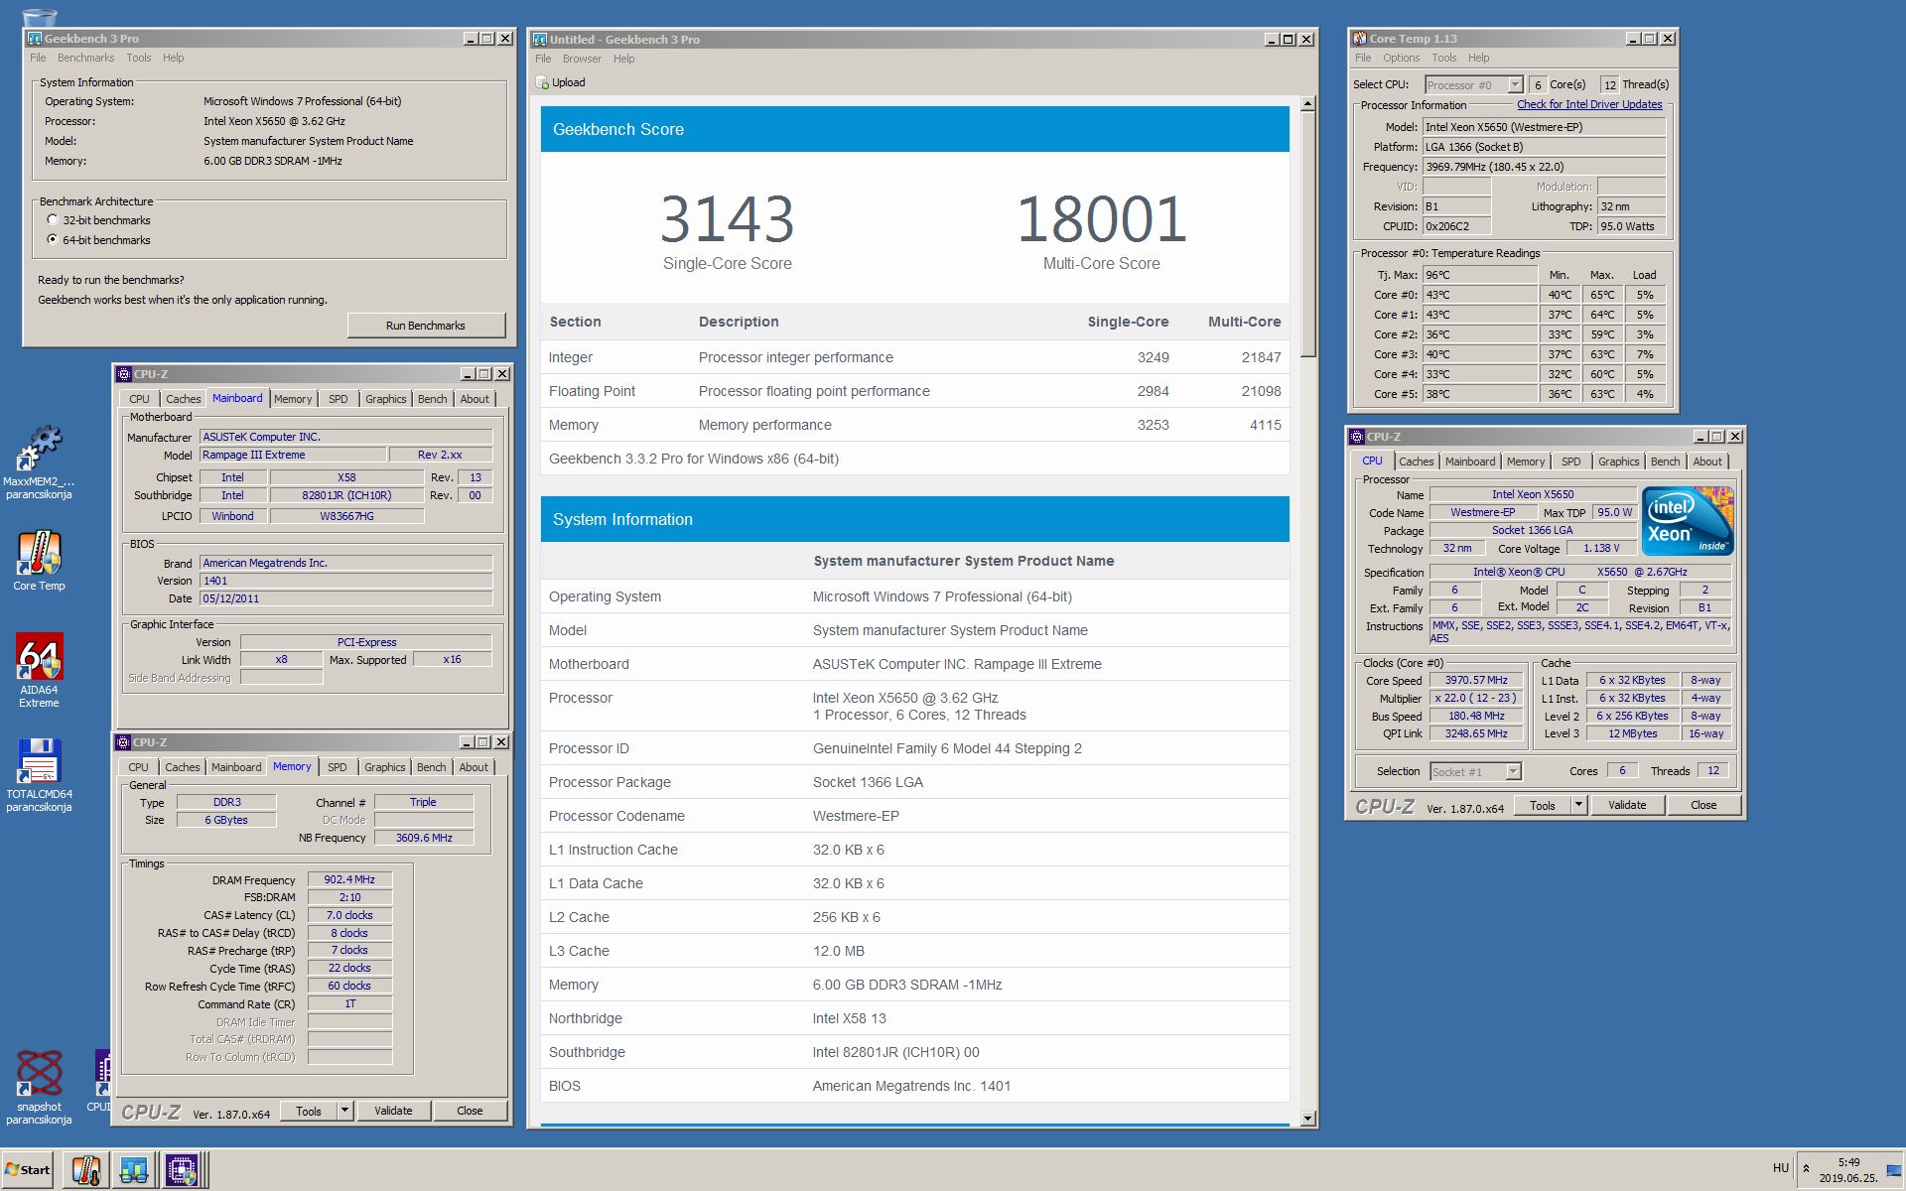Launch AIDA64 Extreme desktop icon
Viewport: 1906px width, 1191px height.
point(39,657)
